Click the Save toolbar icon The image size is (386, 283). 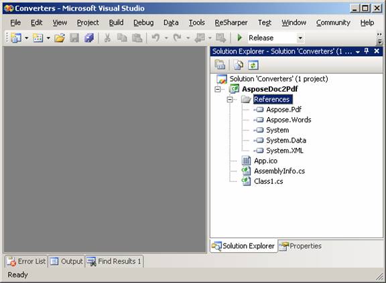(x=74, y=38)
